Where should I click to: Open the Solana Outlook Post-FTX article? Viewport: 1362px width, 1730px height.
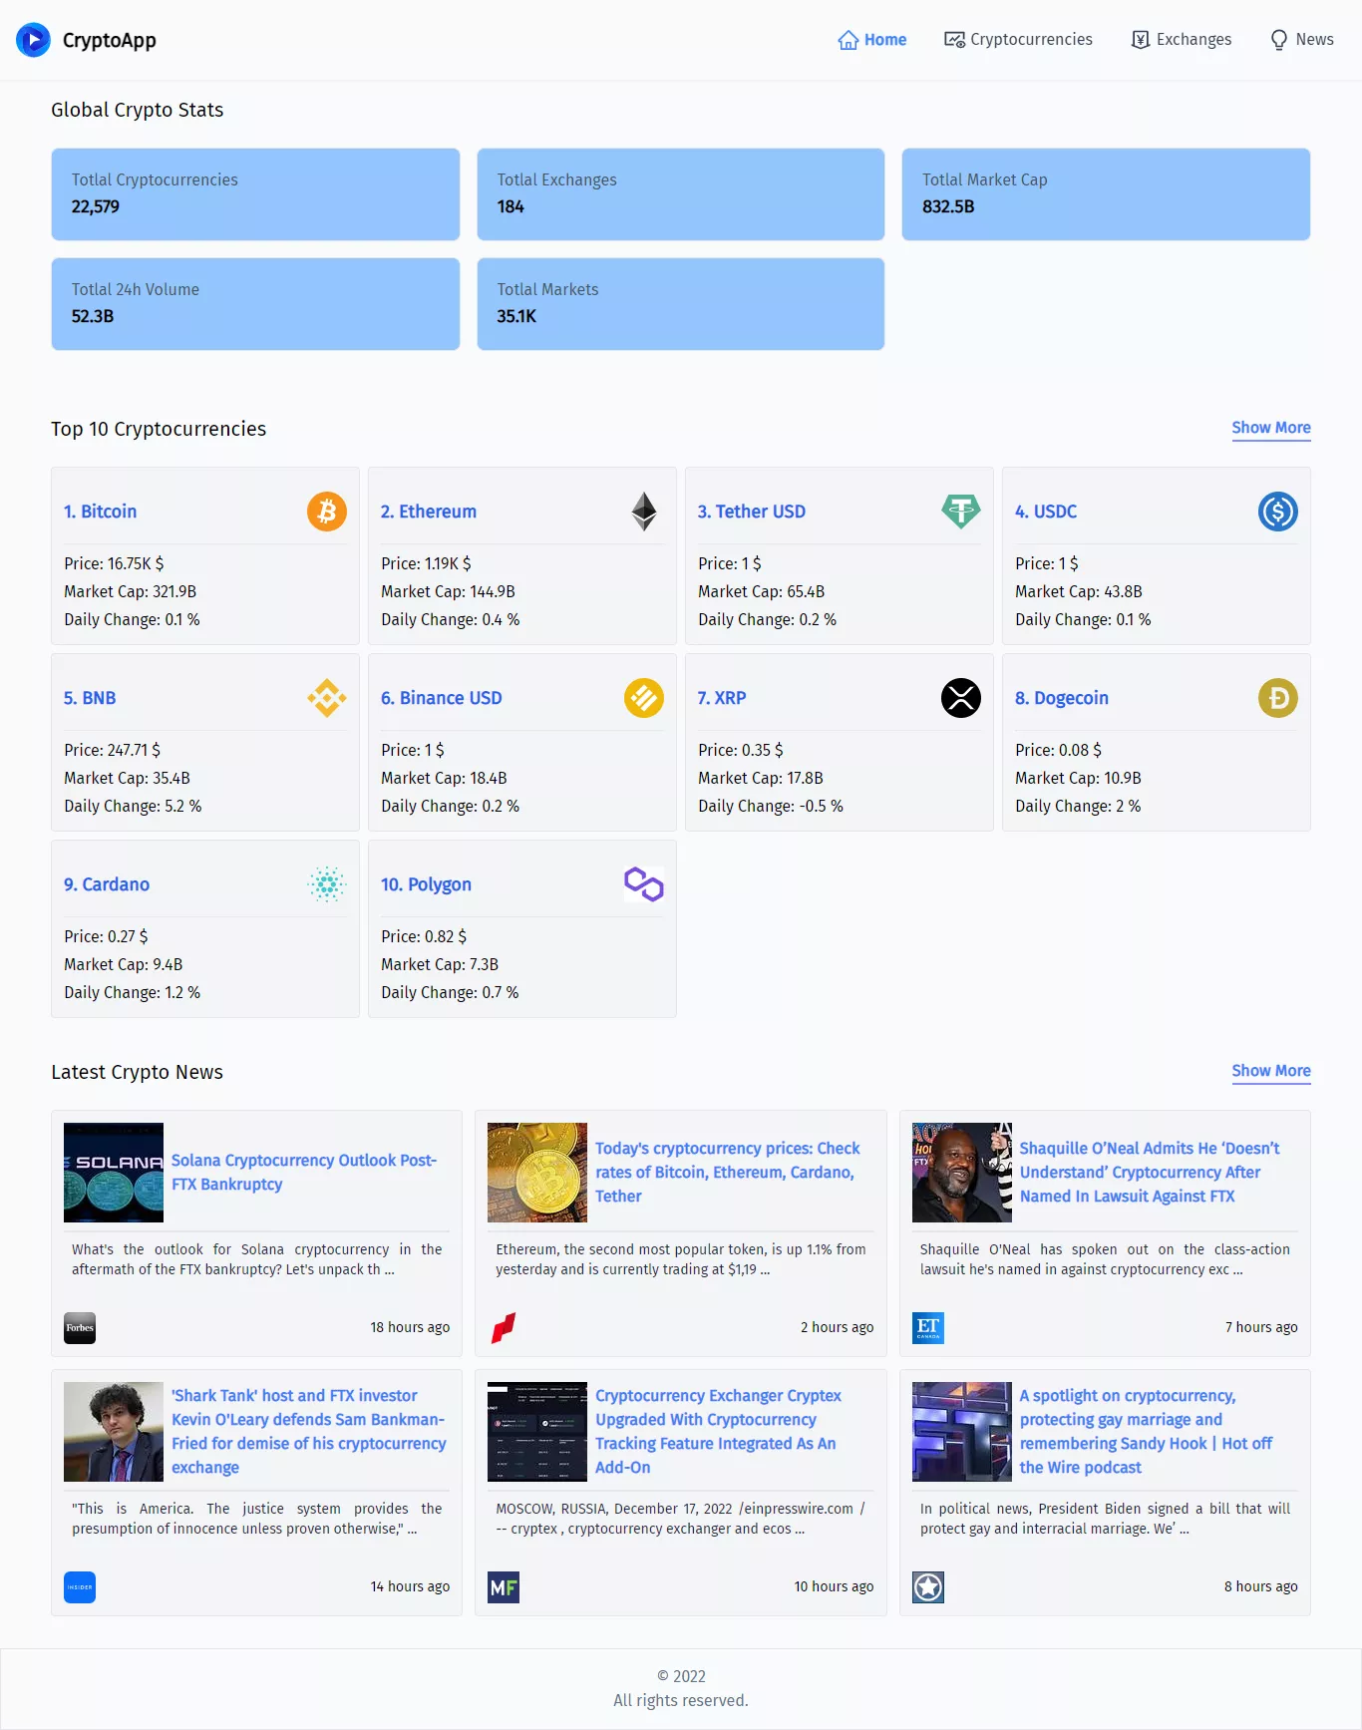304,1173
